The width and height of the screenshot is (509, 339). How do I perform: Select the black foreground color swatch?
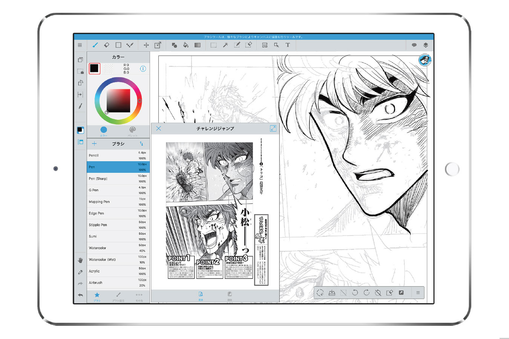[94, 68]
